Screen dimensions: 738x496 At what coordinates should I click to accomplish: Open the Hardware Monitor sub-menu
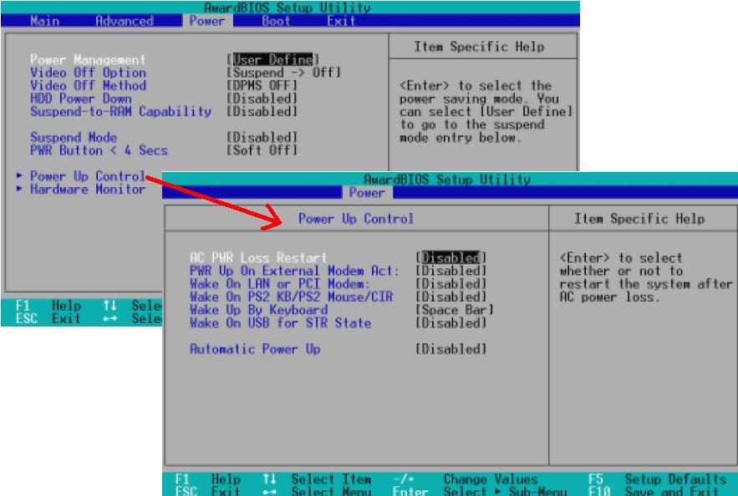click(x=88, y=189)
